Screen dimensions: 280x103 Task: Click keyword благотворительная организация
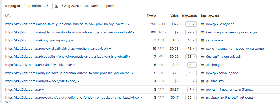coord(231,32)
